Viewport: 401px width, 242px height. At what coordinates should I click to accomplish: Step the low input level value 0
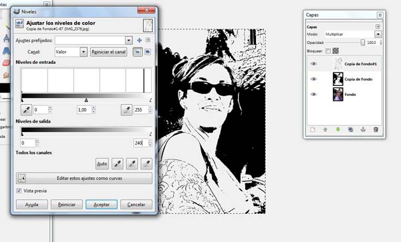50,109
